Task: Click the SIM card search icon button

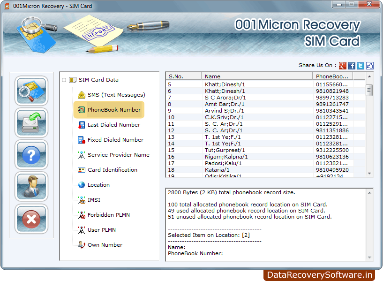Action: (31, 91)
